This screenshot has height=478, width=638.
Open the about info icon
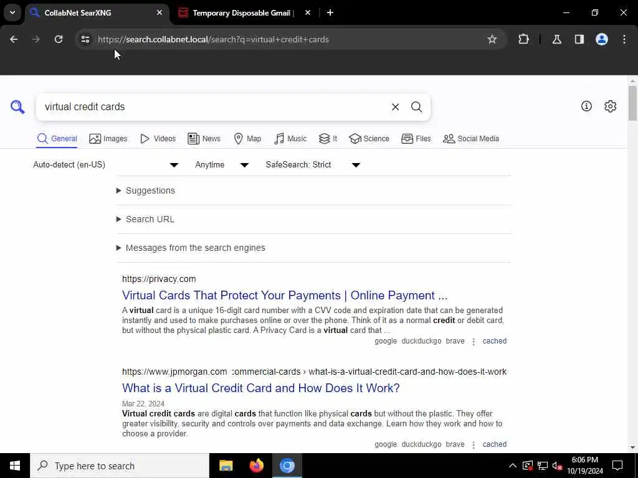point(586,106)
